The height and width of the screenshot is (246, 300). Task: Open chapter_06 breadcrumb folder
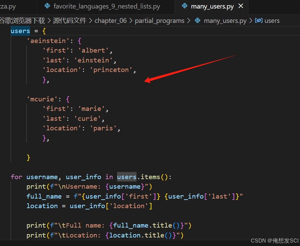(x=111, y=21)
